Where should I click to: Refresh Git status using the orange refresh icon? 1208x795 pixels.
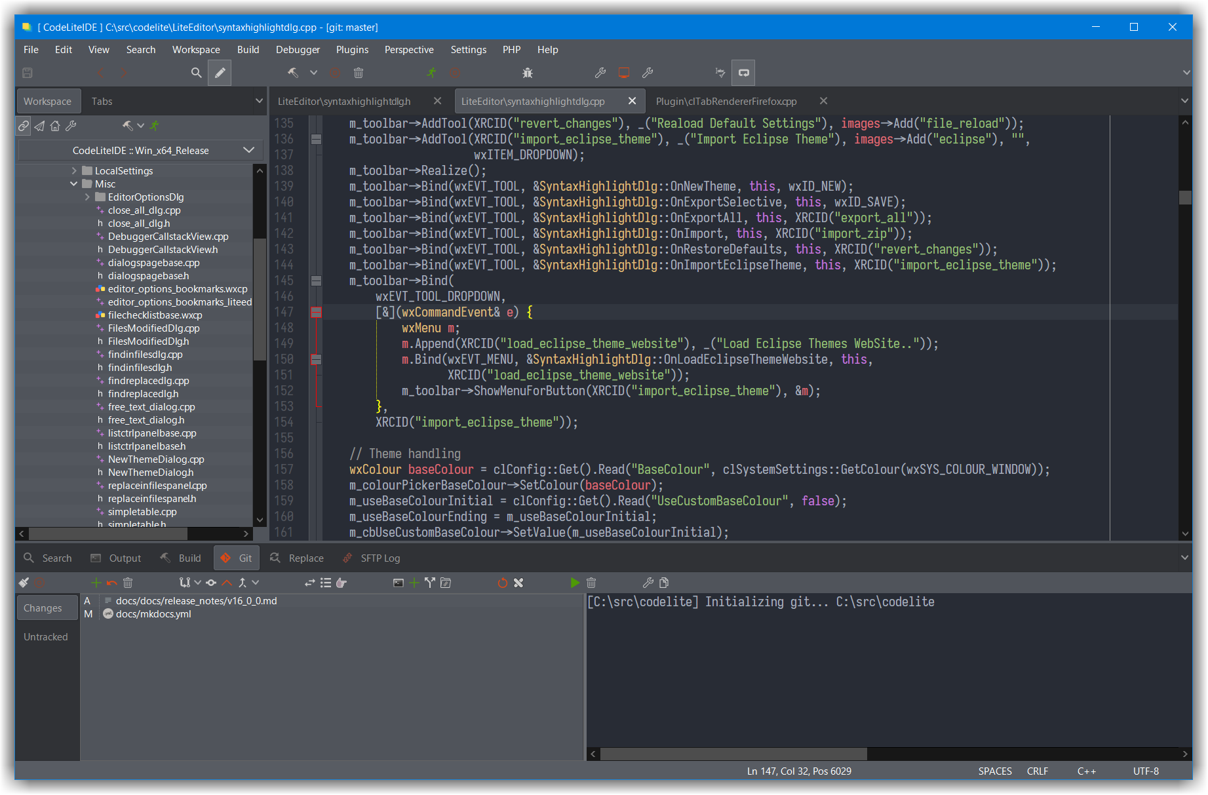503,583
